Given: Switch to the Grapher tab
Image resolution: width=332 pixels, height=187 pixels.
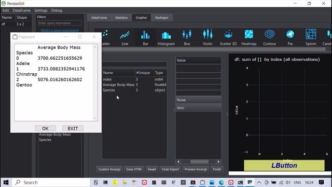Looking at the screenshot, I should tap(142, 18).
